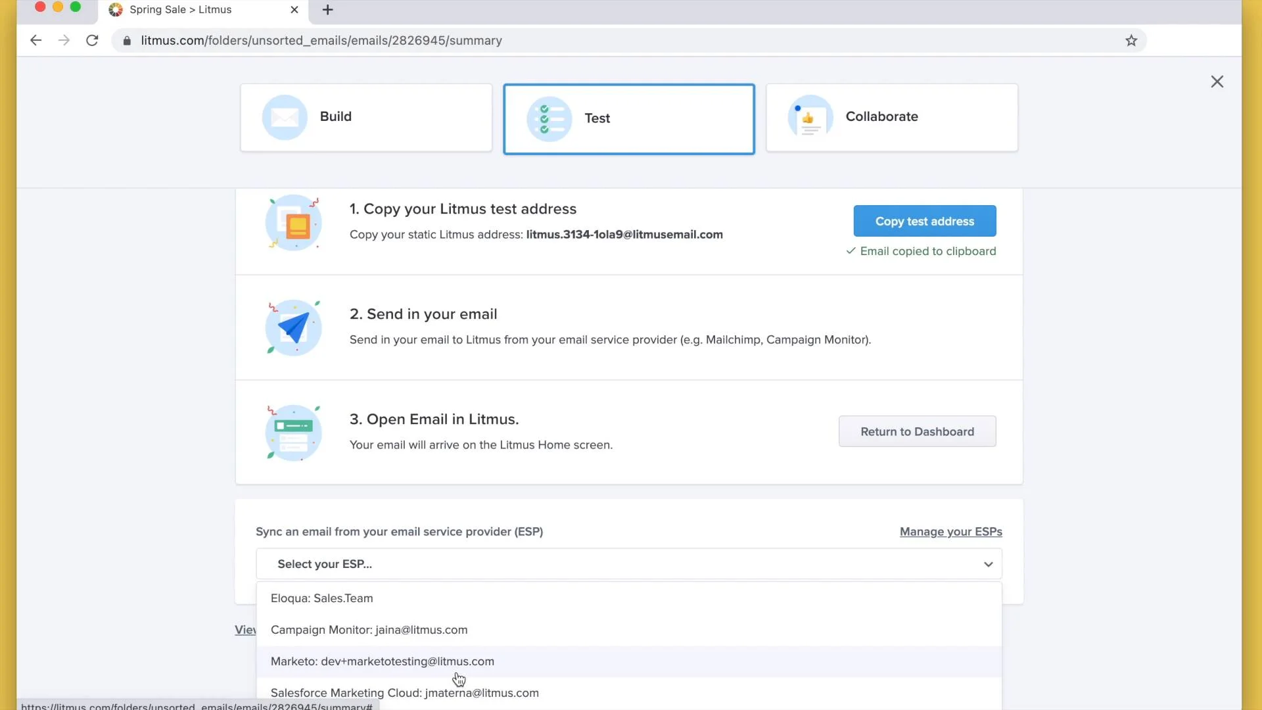Click the macOS yellow minimize button
This screenshot has width=1262, height=710.
point(58,7)
